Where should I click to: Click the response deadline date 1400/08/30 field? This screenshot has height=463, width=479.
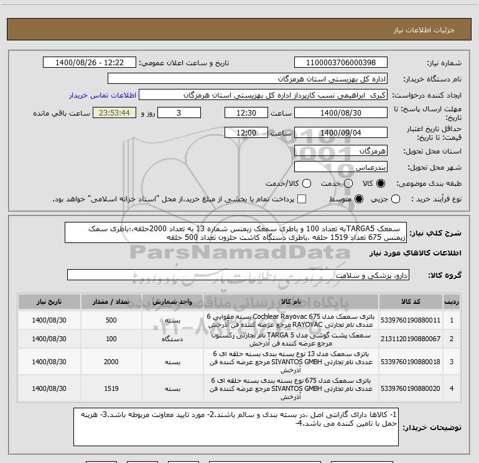(341, 112)
